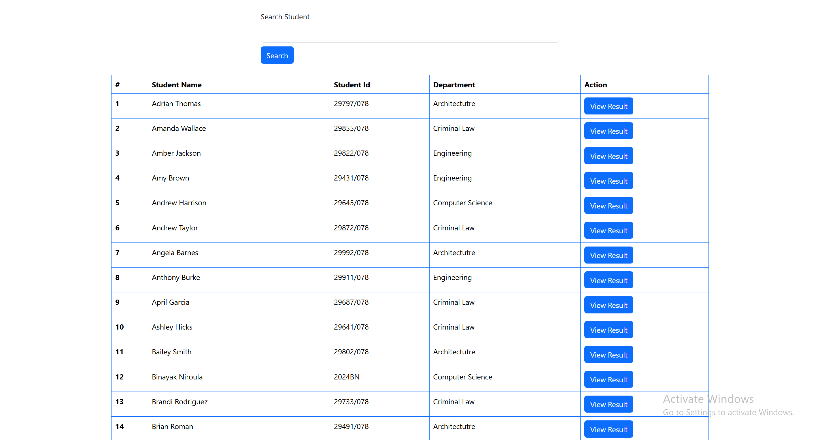The width and height of the screenshot is (820, 440).
Task: Click View Result for Amy Brown
Action: pyautogui.click(x=608, y=181)
